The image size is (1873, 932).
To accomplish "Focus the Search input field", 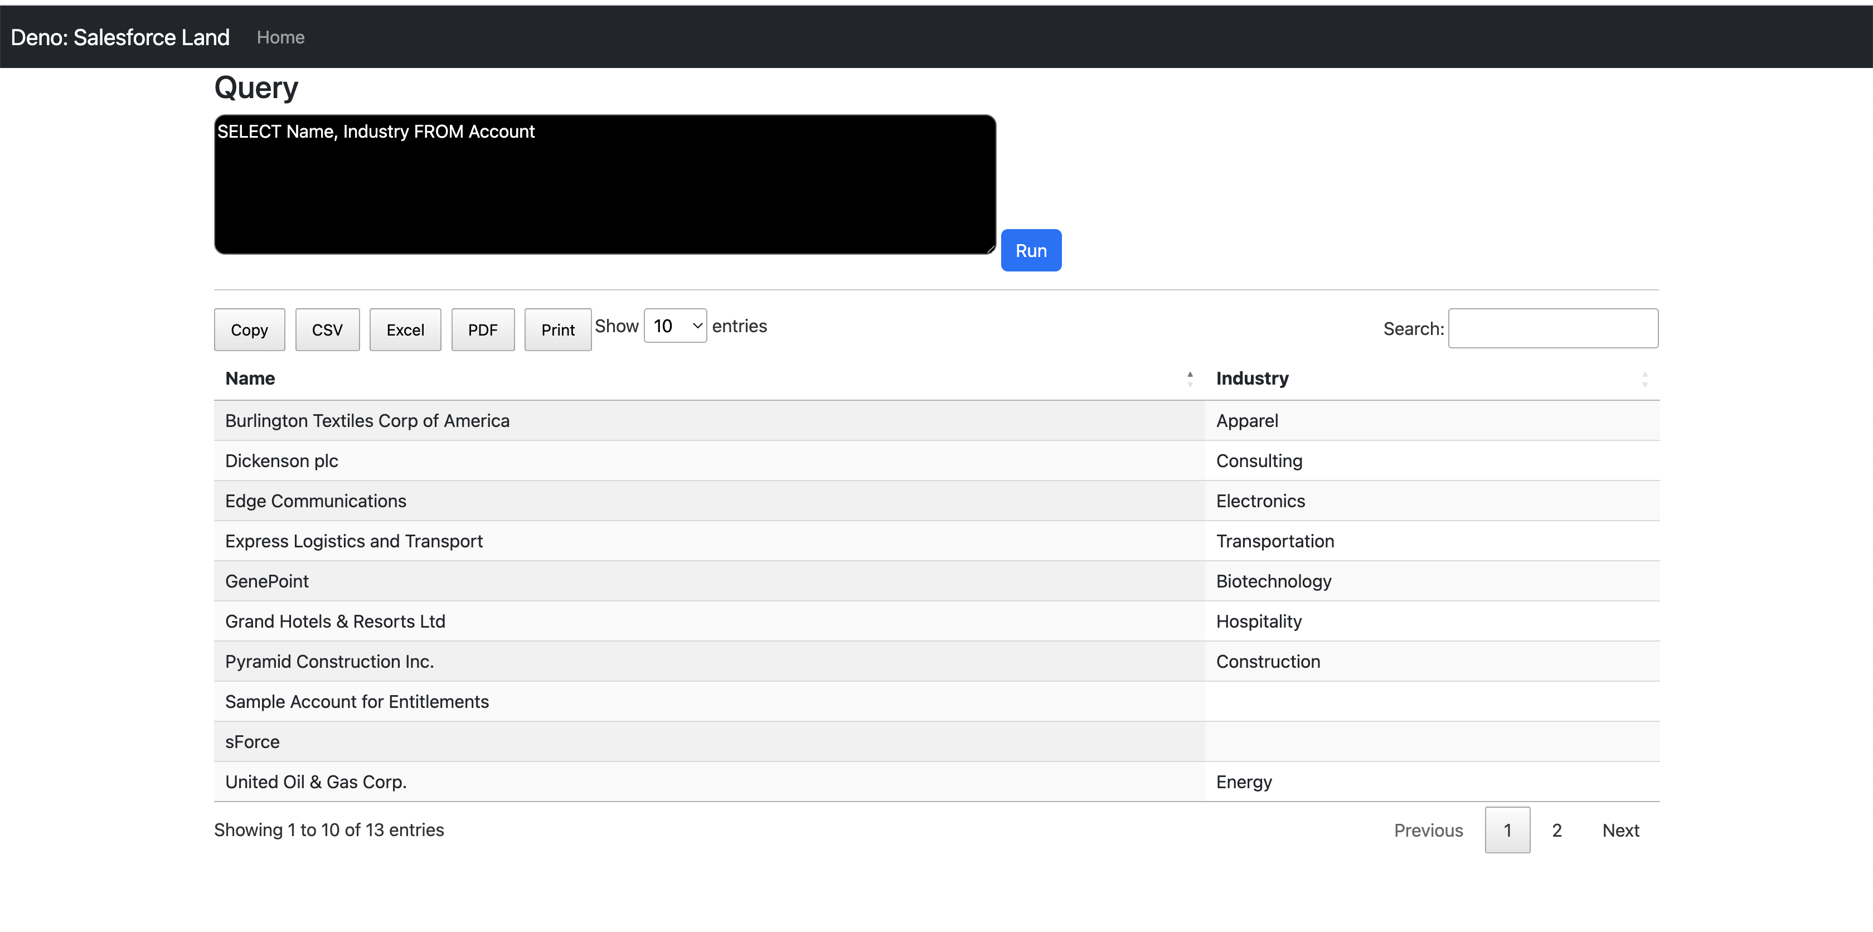I will pyautogui.click(x=1552, y=329).
